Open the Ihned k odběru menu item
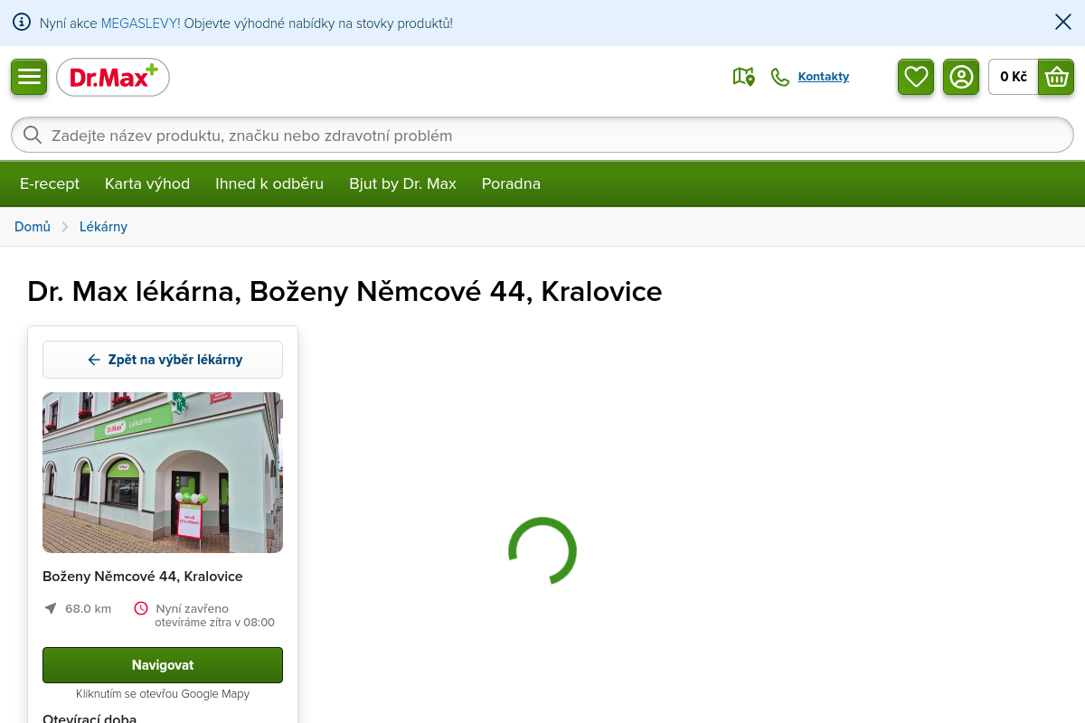 tap(269, 183)
